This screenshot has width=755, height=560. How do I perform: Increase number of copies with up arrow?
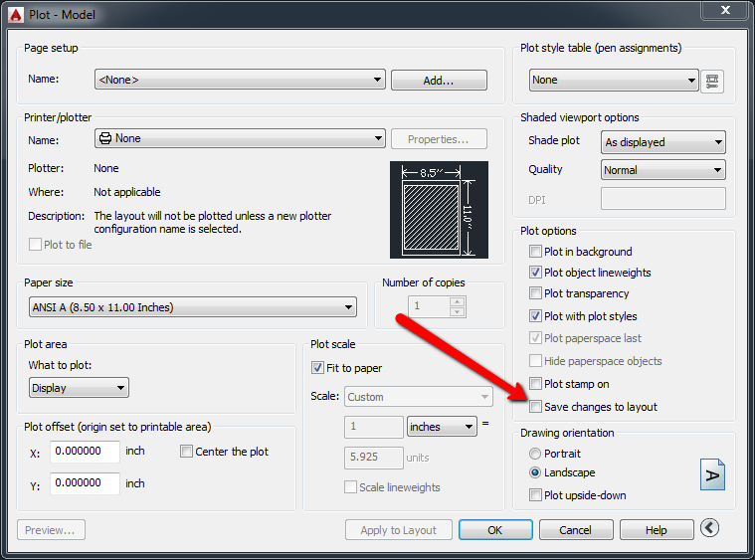457,302
